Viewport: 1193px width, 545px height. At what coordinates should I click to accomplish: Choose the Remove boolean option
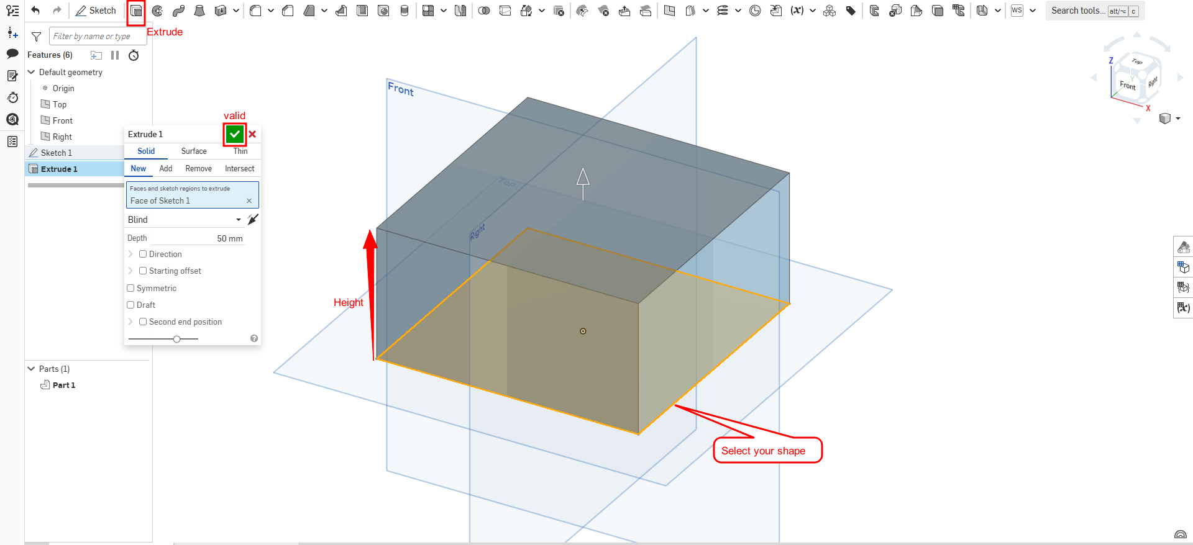[199, 168]
